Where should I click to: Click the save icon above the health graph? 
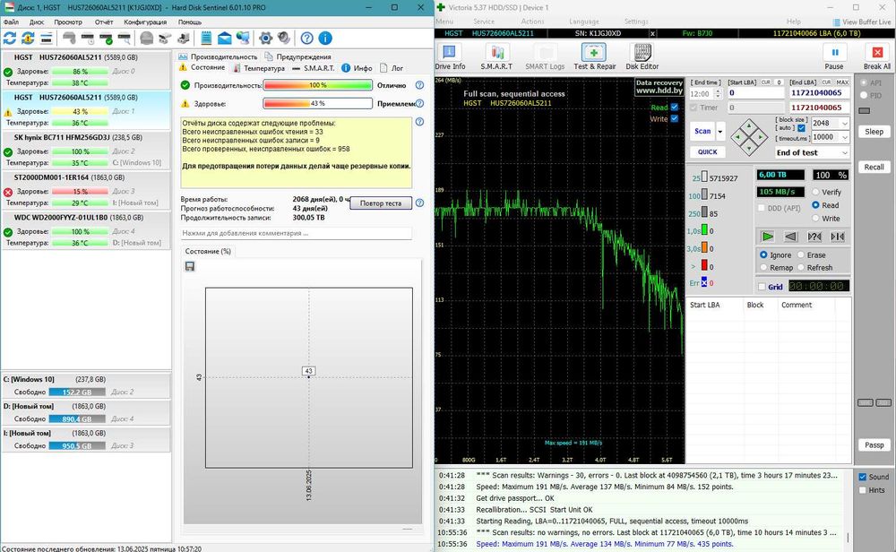pos(190,266)
